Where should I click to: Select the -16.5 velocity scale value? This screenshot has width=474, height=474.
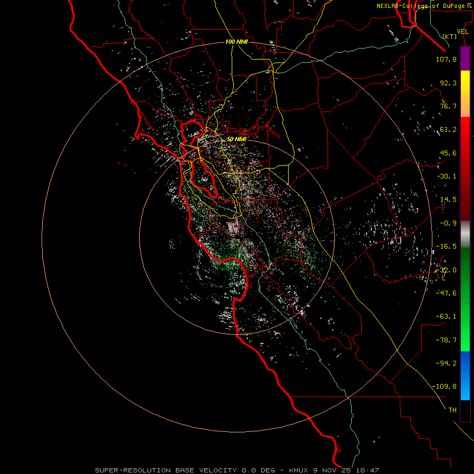click(x=446, y=246)
